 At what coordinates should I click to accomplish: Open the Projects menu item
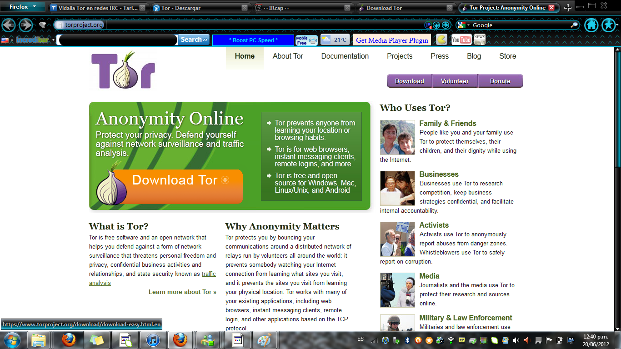point(400,56)
